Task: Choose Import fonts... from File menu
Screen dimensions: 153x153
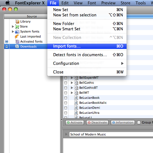Action: tap(87, 46)
